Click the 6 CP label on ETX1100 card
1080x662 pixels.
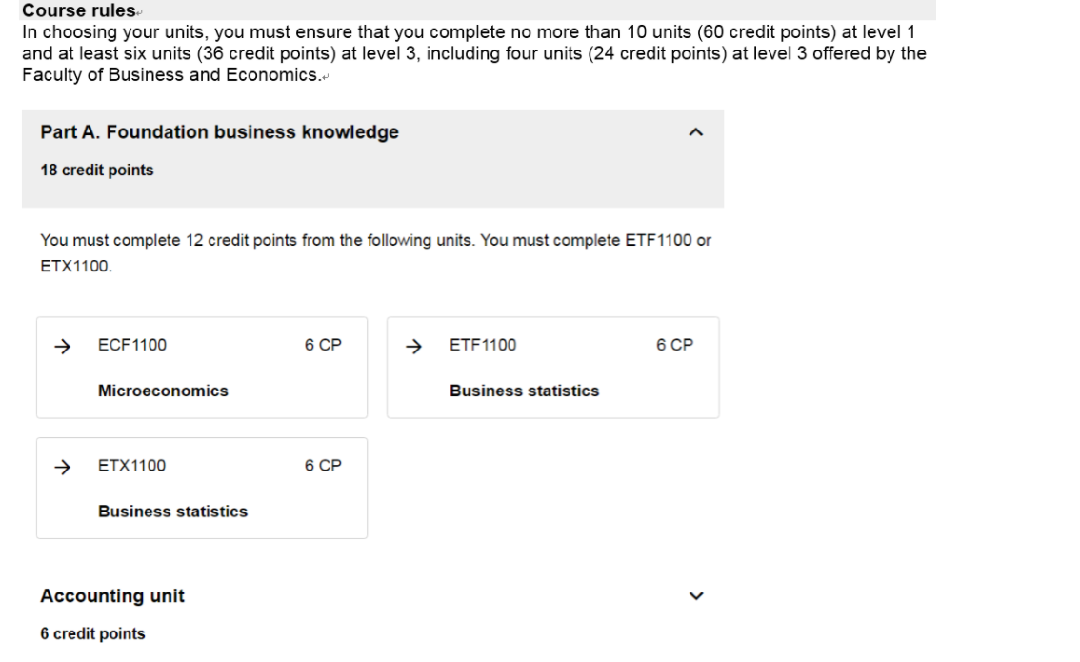coord(323,466)
